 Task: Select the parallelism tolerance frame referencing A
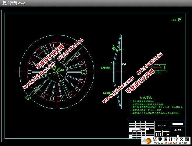106,68
